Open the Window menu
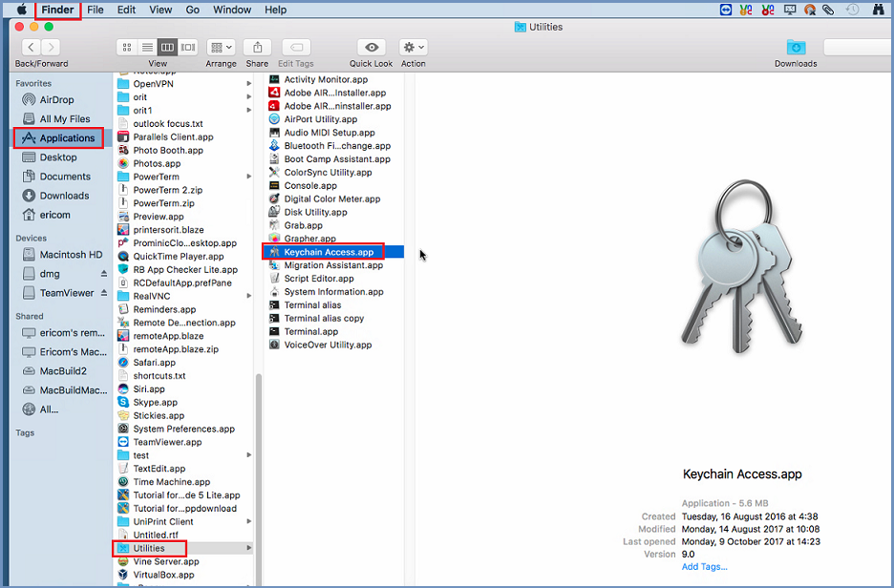The width and height of the screenshot is (894, 588). [x=232, y=10]
